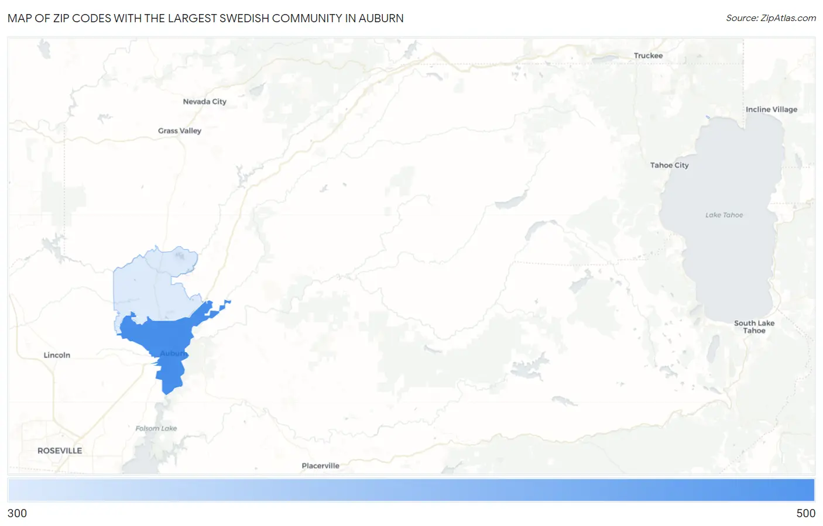The height and width of the screenshot is (526, 823).
Task: Click the Placerville map label
Action: pos(320,466)
